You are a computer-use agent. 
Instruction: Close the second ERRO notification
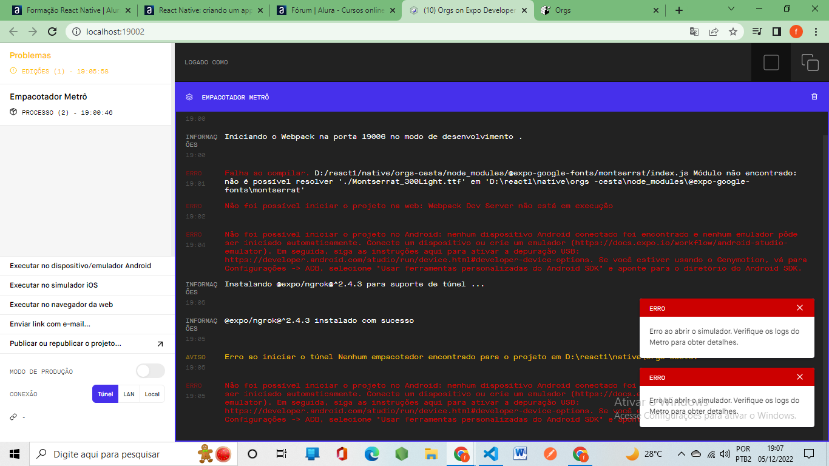click(x=800, y=377)
